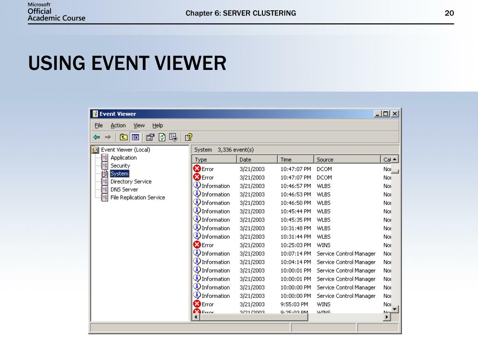Toggle the Show/Hide Console Tree icon
The width and height of the screenshot is (478, 358).
coord(135,138)
